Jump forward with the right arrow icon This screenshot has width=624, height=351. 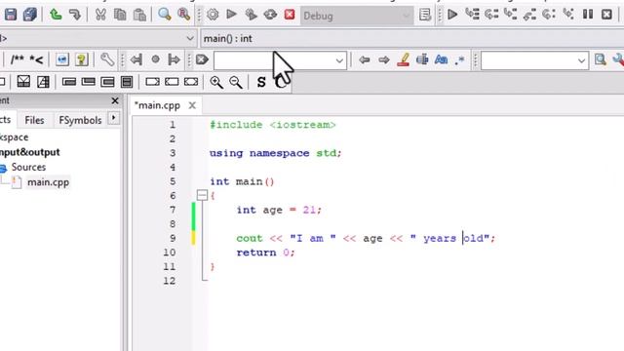click(x=175, y=59)
